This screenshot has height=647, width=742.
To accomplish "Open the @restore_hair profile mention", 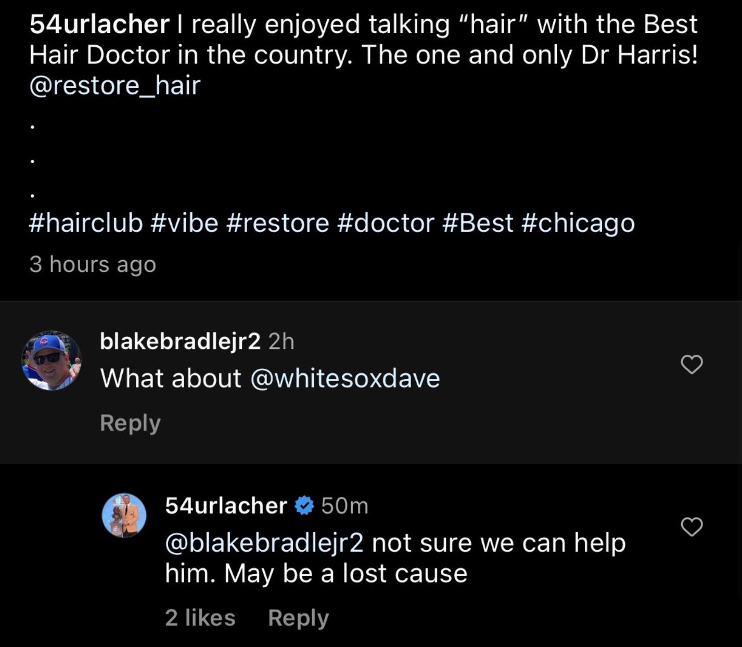I will 115,85.
